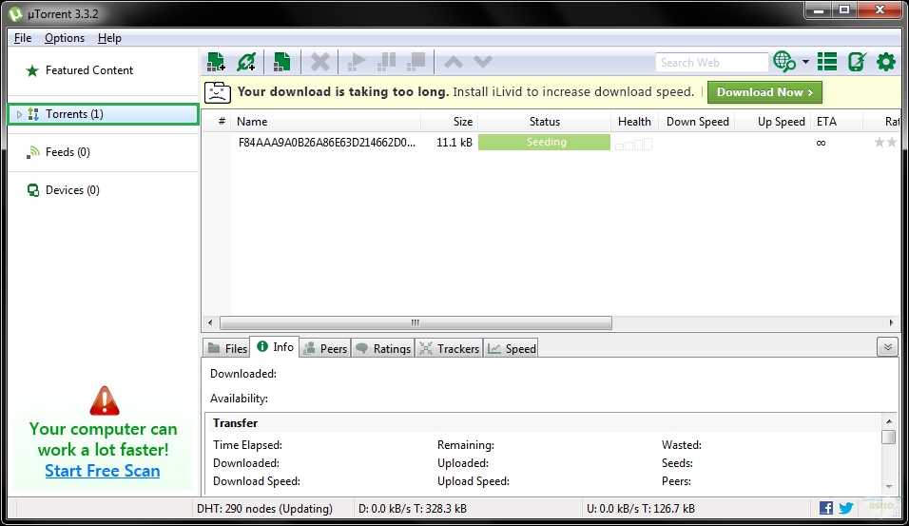Select torrent F84AAA9A0B26A86E63D214662D0...
This screenshot has width=909, height=526.
pyautogui.click(x=326, y=142)
